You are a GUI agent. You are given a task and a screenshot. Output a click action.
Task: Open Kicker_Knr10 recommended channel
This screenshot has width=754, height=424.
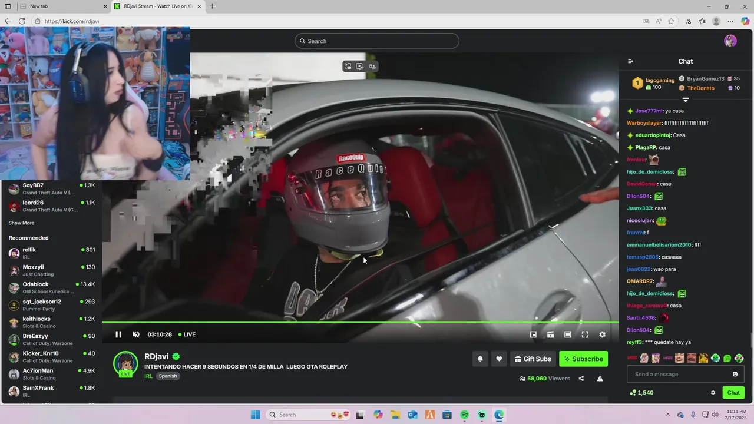pyautogui.click(x=52, y=356)
